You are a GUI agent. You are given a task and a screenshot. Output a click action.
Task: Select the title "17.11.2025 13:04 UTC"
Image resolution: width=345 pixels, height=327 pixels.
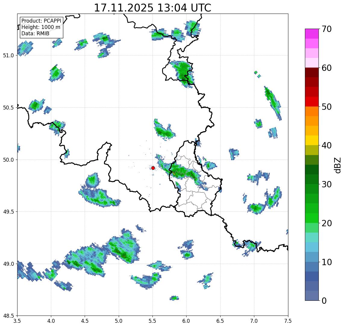tap(152, 8)
